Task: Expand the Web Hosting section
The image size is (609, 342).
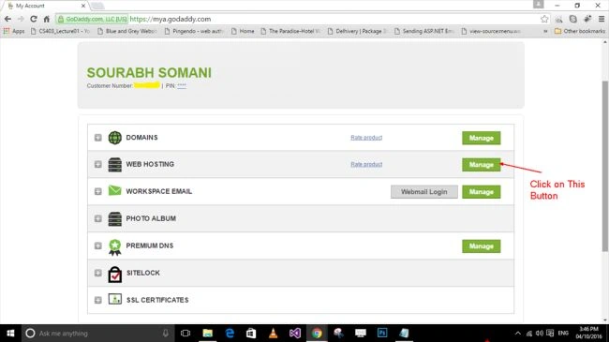Action: point(97,164)
